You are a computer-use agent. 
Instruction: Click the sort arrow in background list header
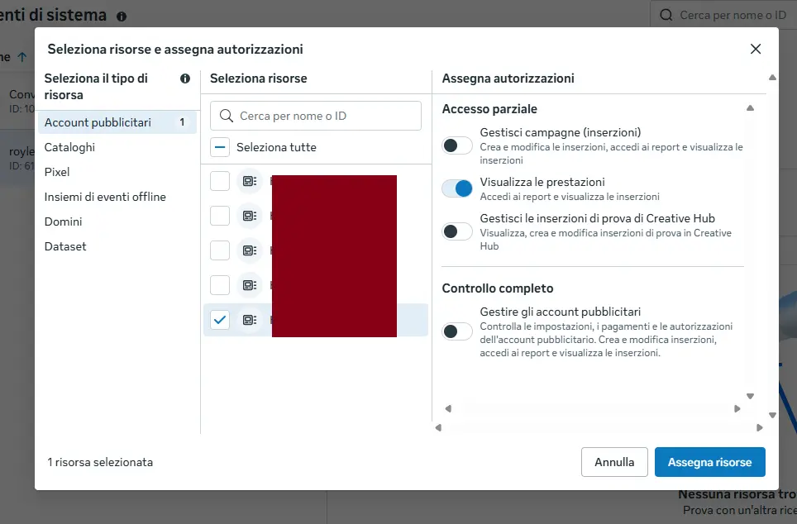21,57
